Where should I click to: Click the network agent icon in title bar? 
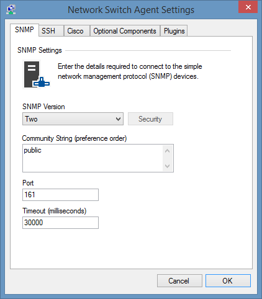click(x=11, y=9)
